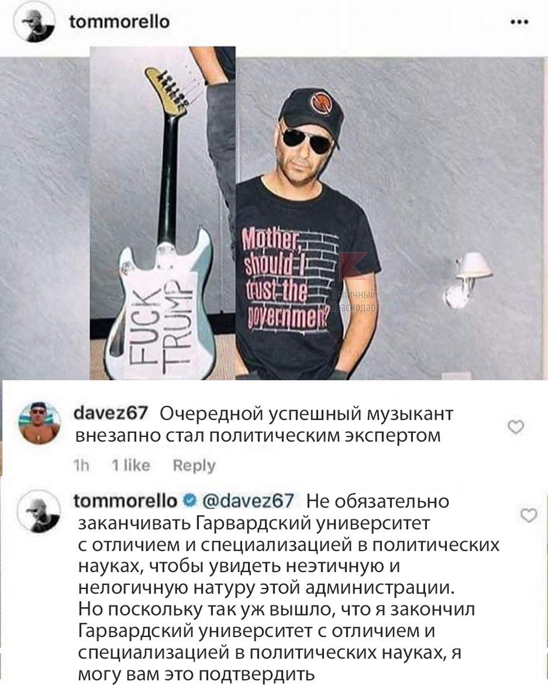Click the tommorello username in the reply
Screen dimensions: 548x685
click(x=125, y=501)
